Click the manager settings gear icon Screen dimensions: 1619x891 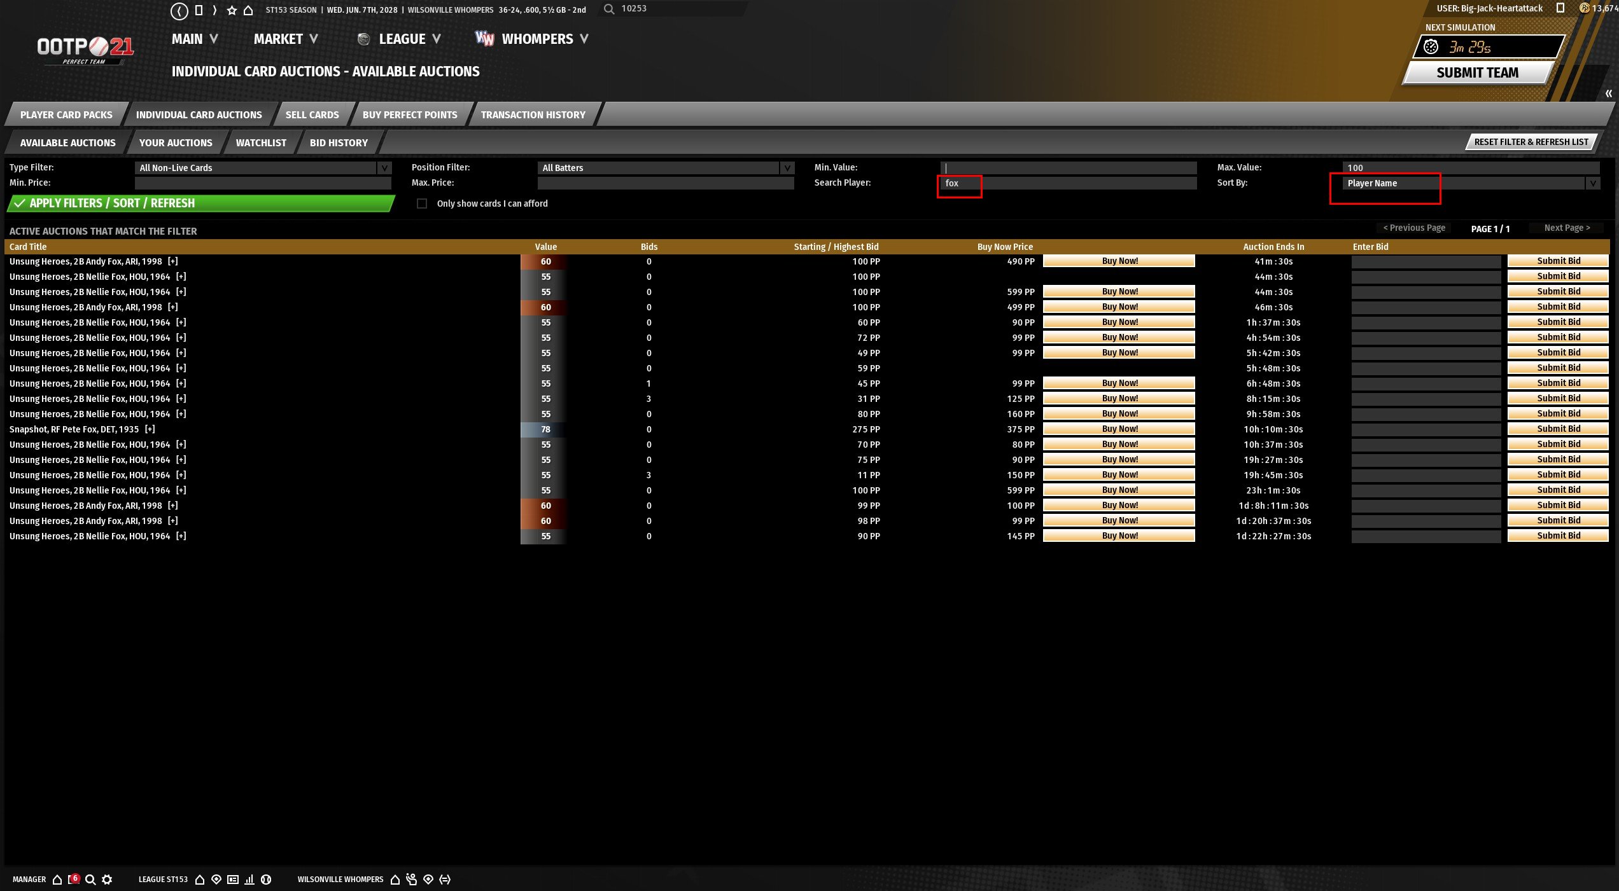click(x=107, y=880)
